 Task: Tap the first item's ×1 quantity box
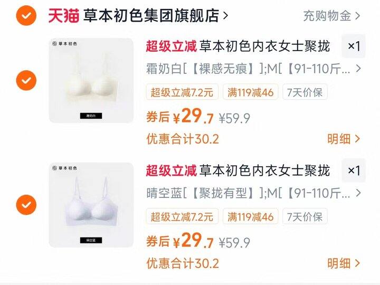pos(354,46)
